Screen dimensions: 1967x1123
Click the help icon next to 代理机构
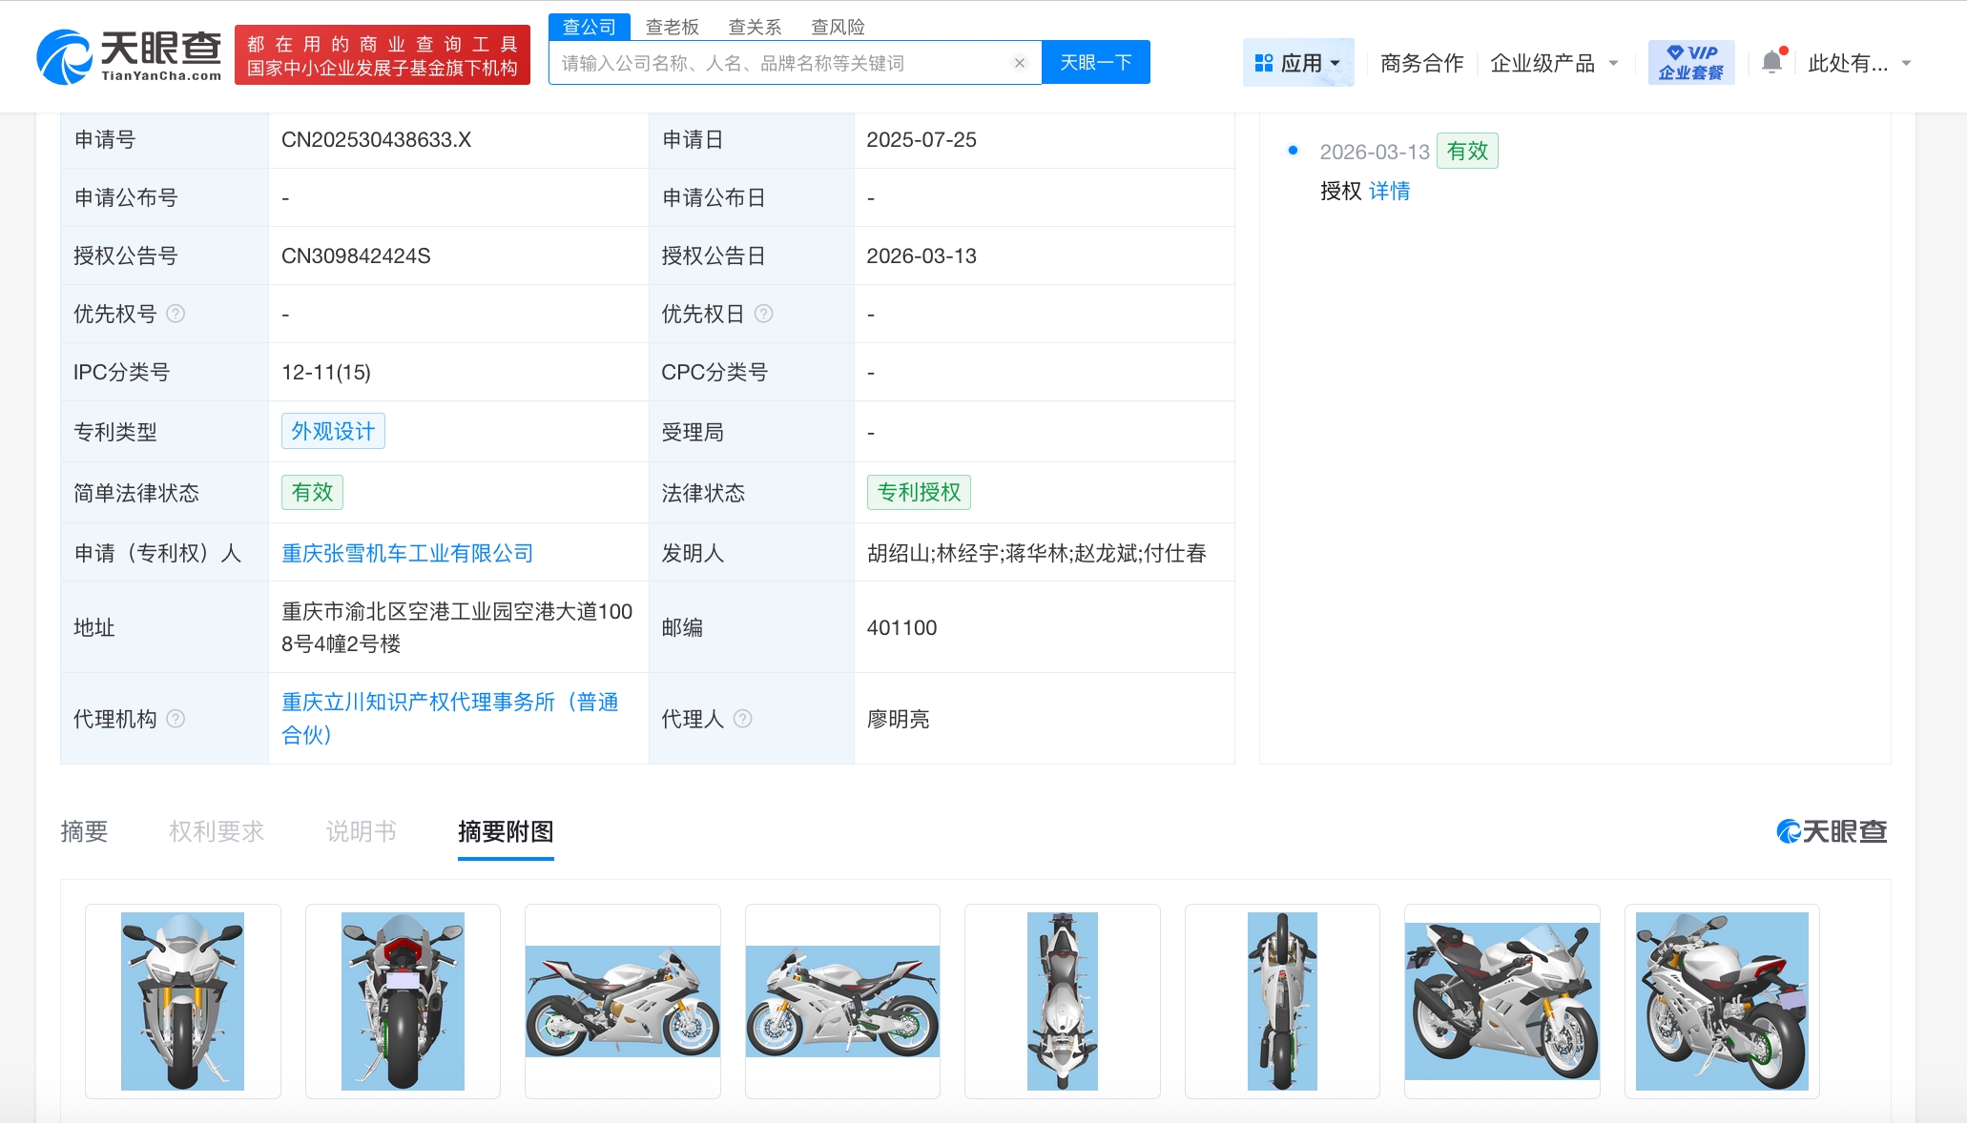[176, 720]
